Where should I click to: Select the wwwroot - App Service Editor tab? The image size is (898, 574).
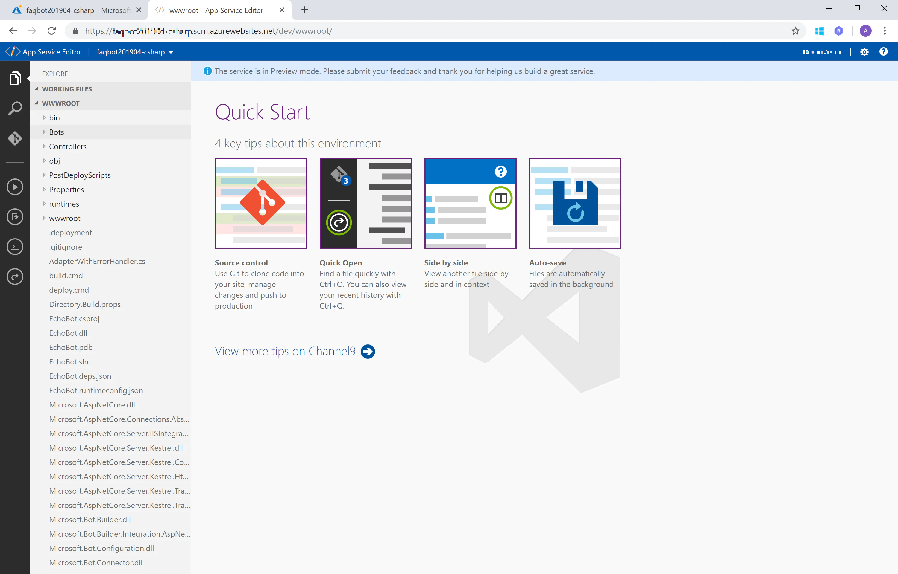(220, 10)
